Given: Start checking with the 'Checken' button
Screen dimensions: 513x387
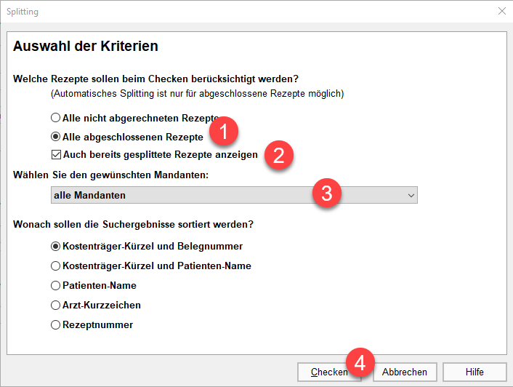Looking at the screenshot, I should 329,372.
